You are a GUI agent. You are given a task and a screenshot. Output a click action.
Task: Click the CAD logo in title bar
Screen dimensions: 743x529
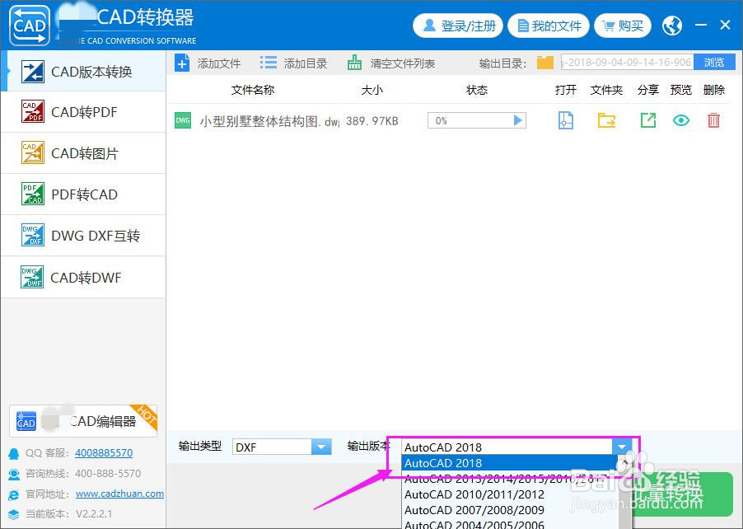click(x=30, y=26)
